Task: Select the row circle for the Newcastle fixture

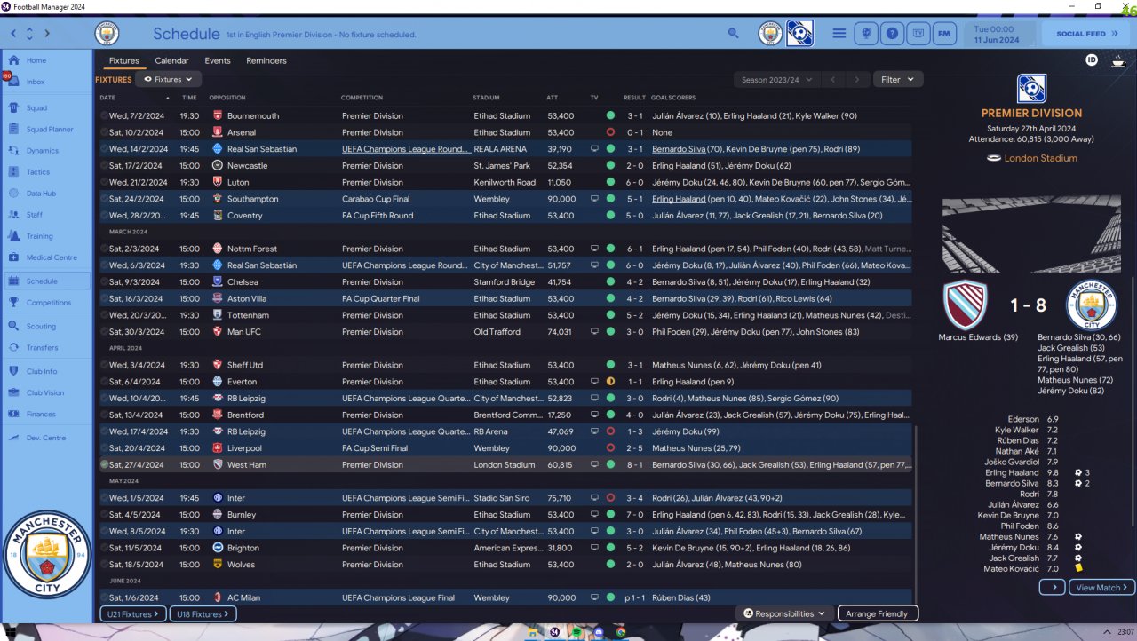Action: [x=104, y=165]
